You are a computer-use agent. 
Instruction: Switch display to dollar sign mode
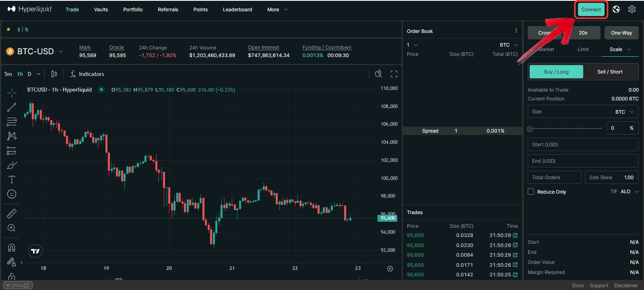tap(19, 29)
